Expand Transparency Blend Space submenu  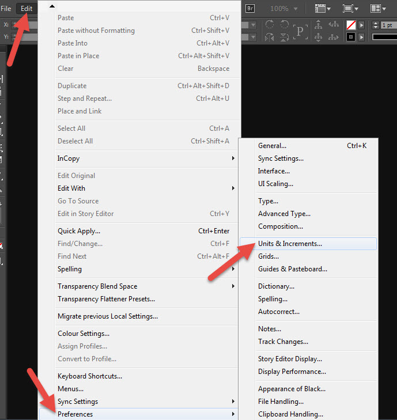pos(146,286)
